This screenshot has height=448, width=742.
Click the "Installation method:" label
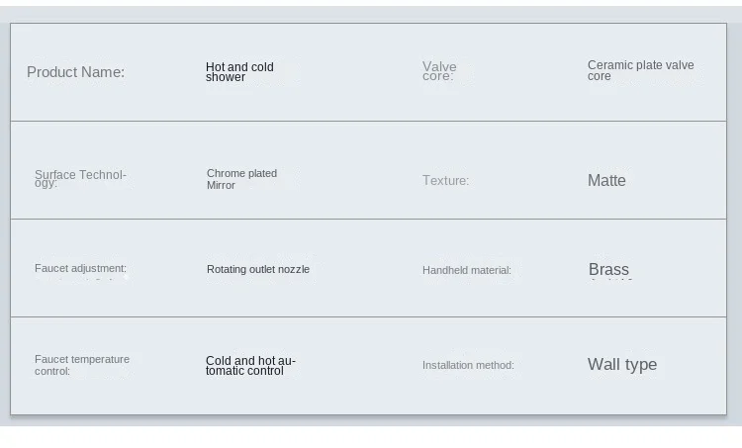[468, 365]
